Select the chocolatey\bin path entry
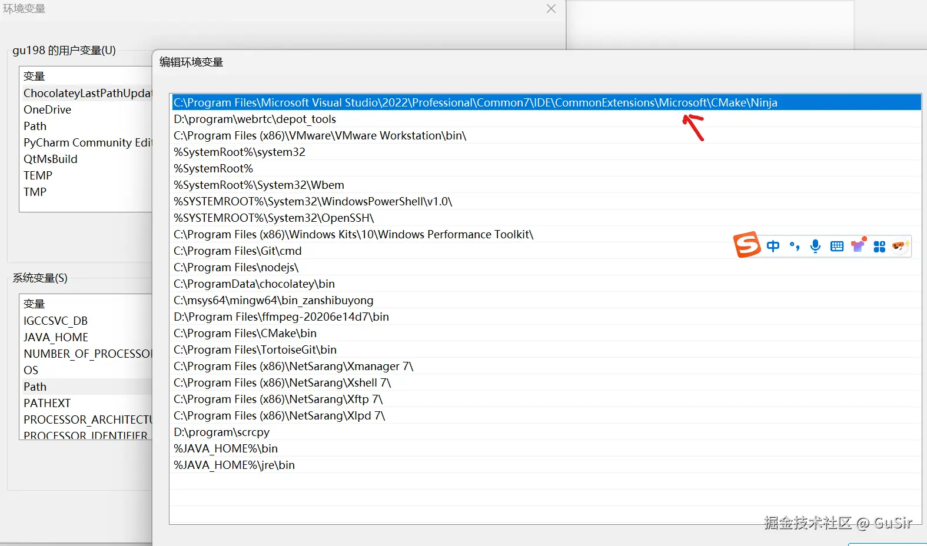The image size is (927, 546). (x=546, y=284)
